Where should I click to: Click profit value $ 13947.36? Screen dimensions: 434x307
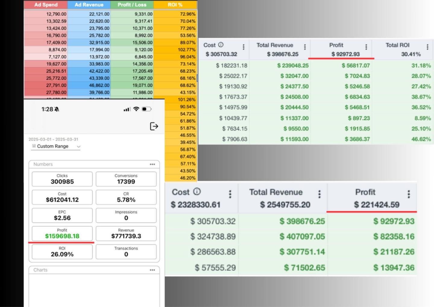pyautogui.click(x=394, y=267)
